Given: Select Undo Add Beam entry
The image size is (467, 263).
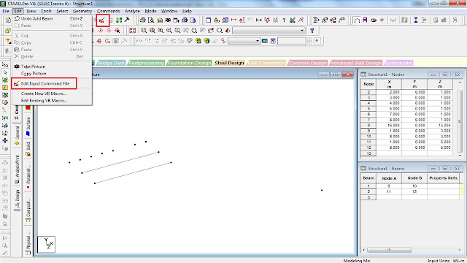Looking at the screenshot, I should click(37, 18).
